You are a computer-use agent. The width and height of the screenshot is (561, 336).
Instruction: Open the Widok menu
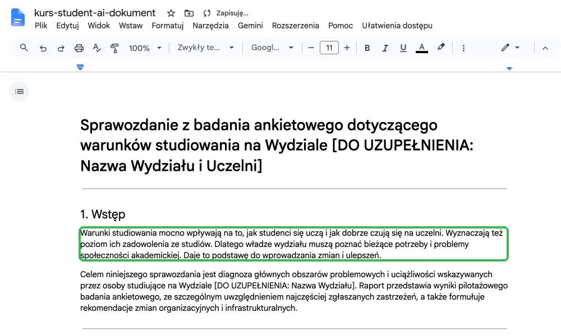(x=99, y=25)
